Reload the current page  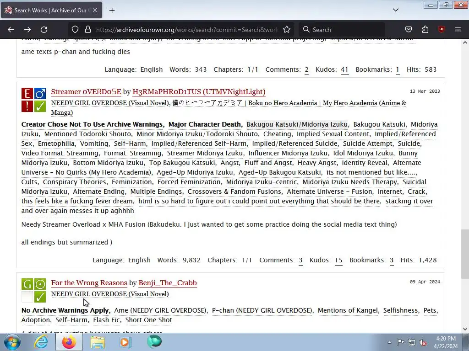tap(44, 30)
